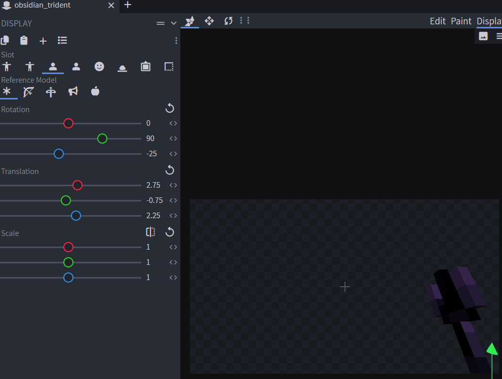Click the Paste display settings icon

click(x=24, y=41)
